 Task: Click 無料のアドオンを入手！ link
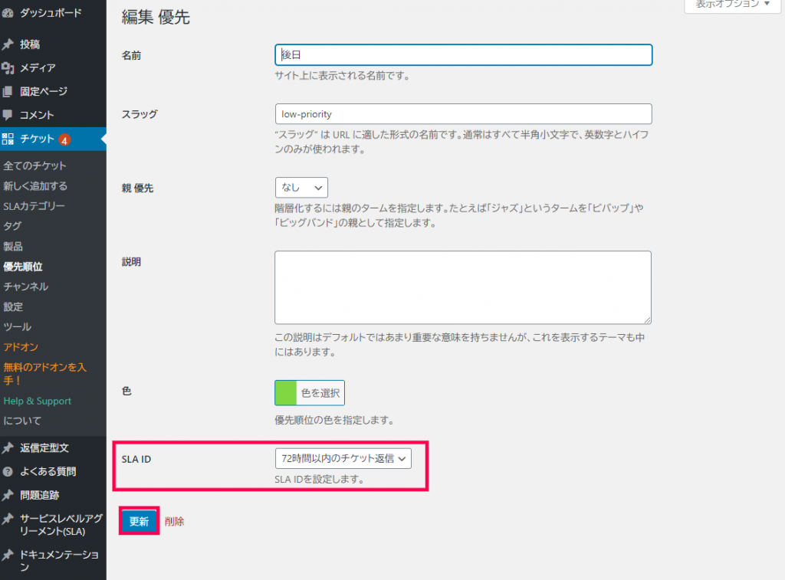coord(45,374)
